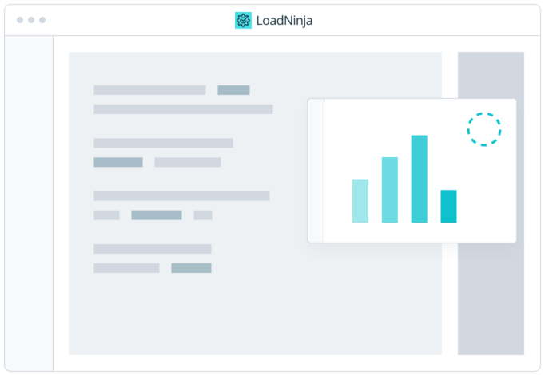The image size is (545, 375).
Task: Select the shortest dark teal chart bar
Action: [x=448, y=207]
